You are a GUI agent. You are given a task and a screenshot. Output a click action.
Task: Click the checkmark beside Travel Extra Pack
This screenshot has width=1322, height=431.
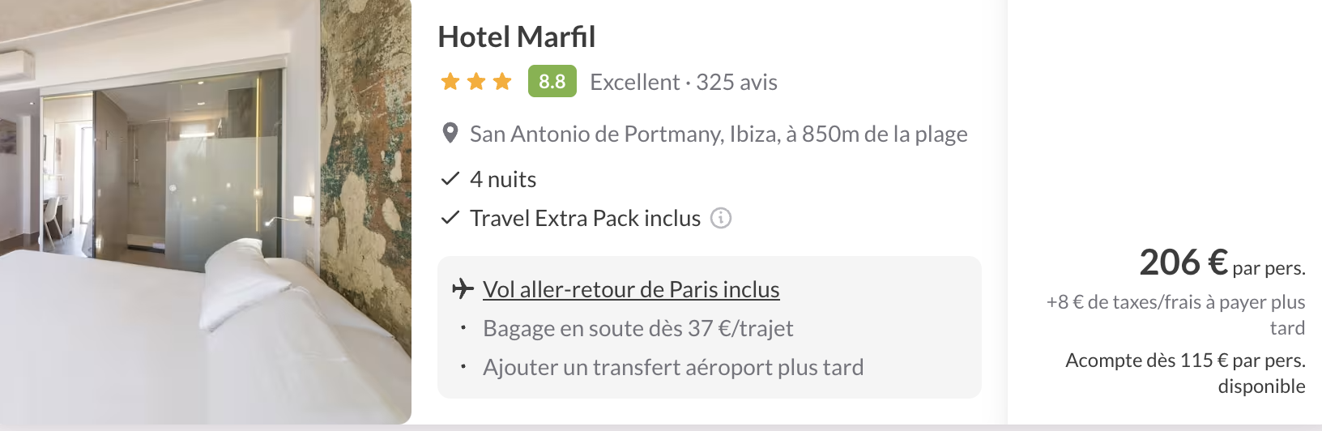[x=450, y=218]
